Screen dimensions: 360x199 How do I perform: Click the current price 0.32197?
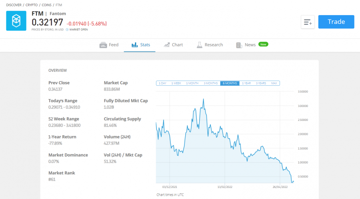coord(47,22)
